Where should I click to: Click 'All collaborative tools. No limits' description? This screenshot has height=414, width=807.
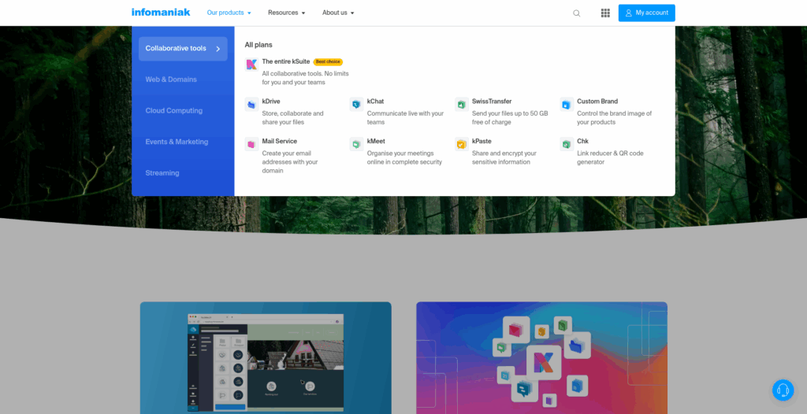tap(305, 78)
